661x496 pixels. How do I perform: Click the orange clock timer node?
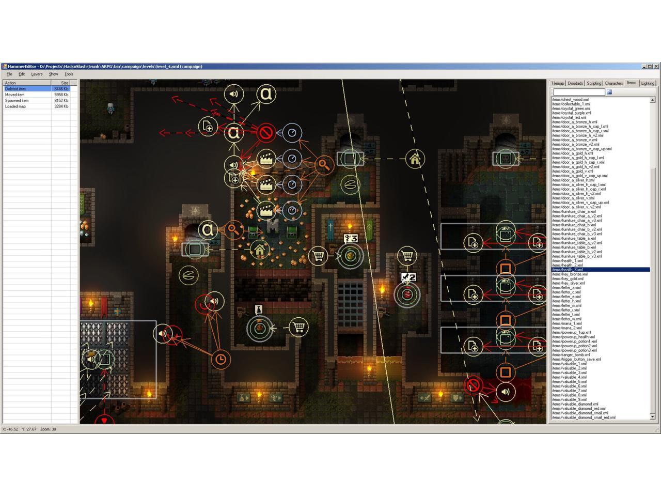click(221, 359)
